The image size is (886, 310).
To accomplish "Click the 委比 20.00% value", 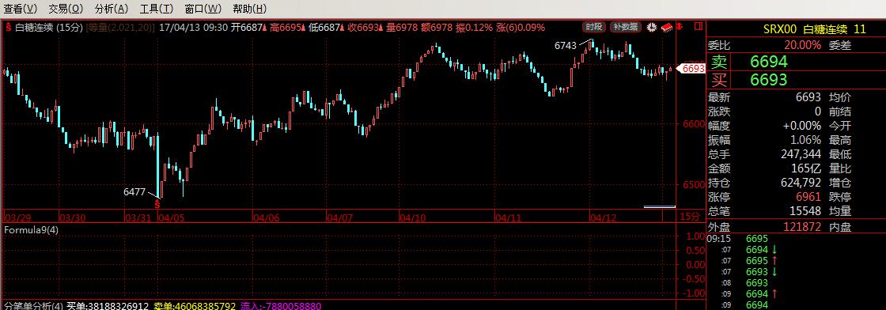I will click(802, 45).
